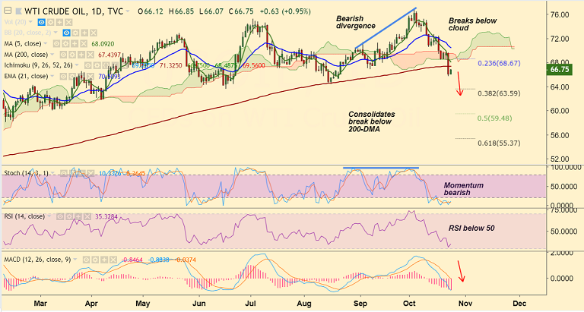Screen dimensions: 584x312
Task: Click the MA (200, close) value 67.4397
Action: click(109, 55)
